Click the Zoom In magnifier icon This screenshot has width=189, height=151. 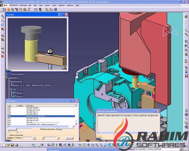click(x=97, y=145)
